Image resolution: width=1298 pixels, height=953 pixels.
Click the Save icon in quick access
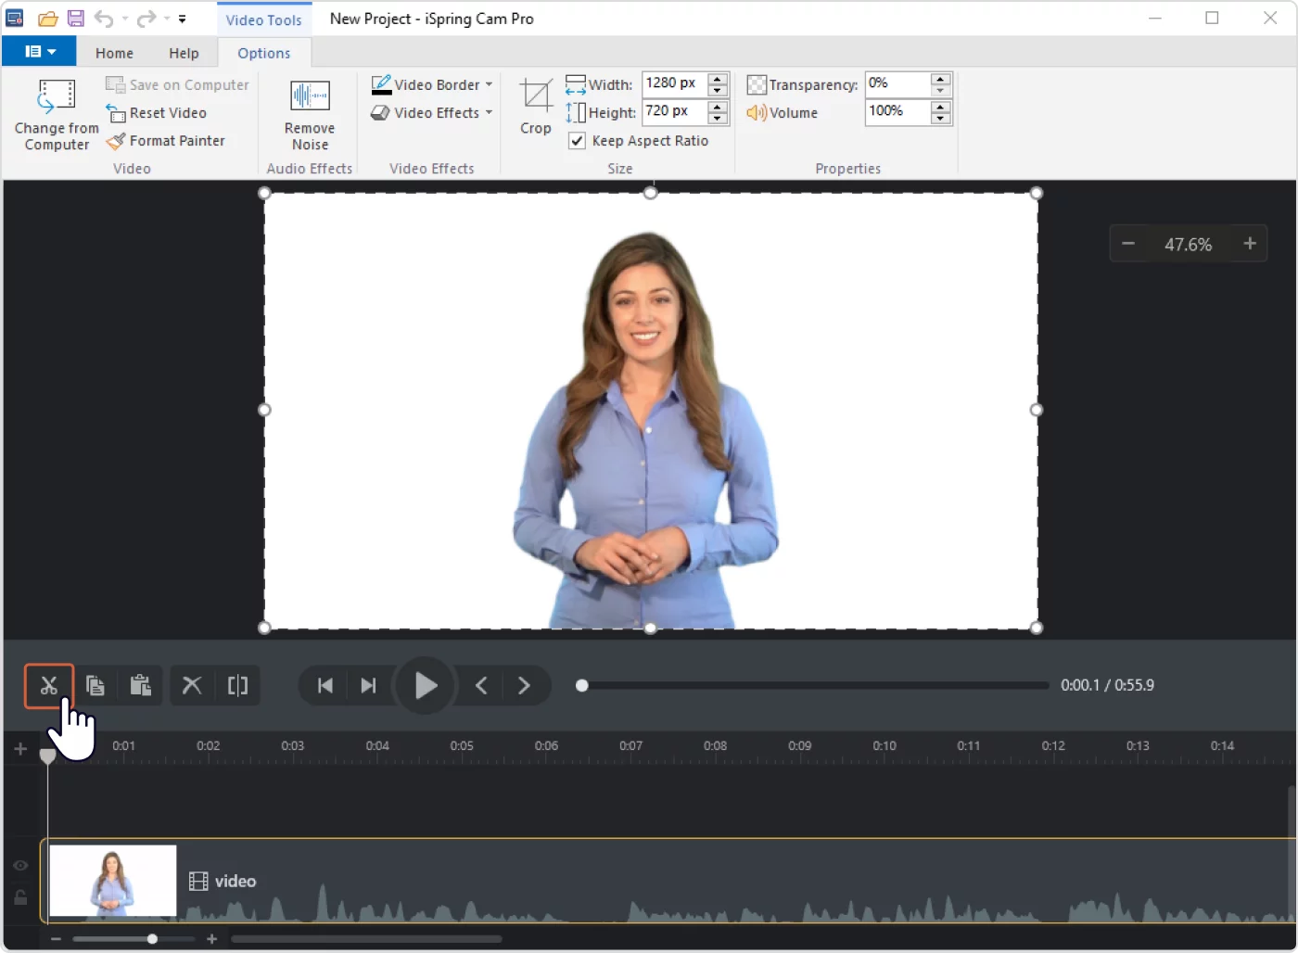[76, 19]
